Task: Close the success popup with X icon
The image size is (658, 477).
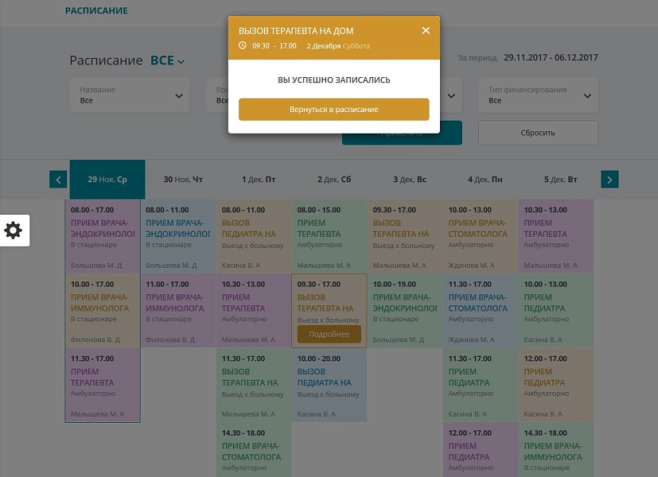Action: [x=426, y=30]
